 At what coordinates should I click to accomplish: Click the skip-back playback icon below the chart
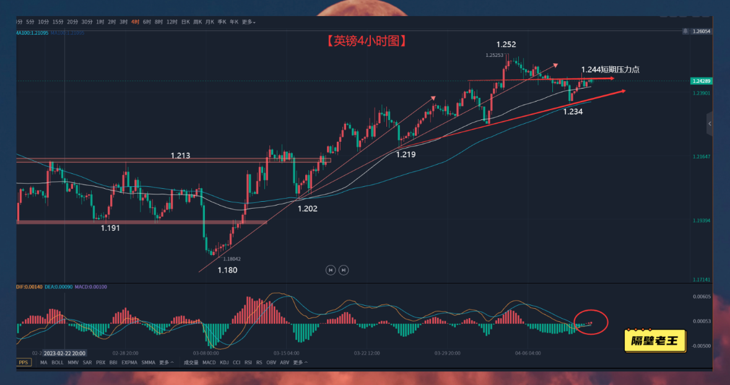coord(331,270)
